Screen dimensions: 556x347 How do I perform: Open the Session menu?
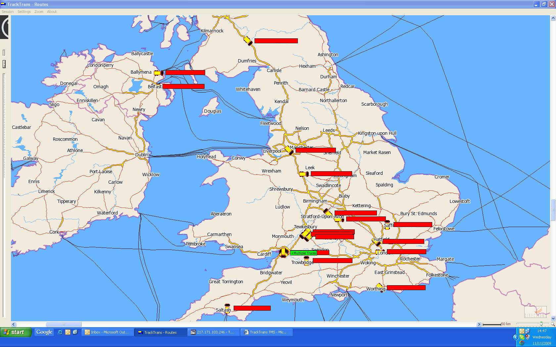point(8,12)
